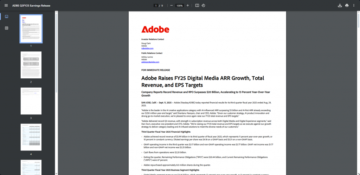
Task: Click the thumbnail panel scrollbar
Action: (x=57, y=52)
